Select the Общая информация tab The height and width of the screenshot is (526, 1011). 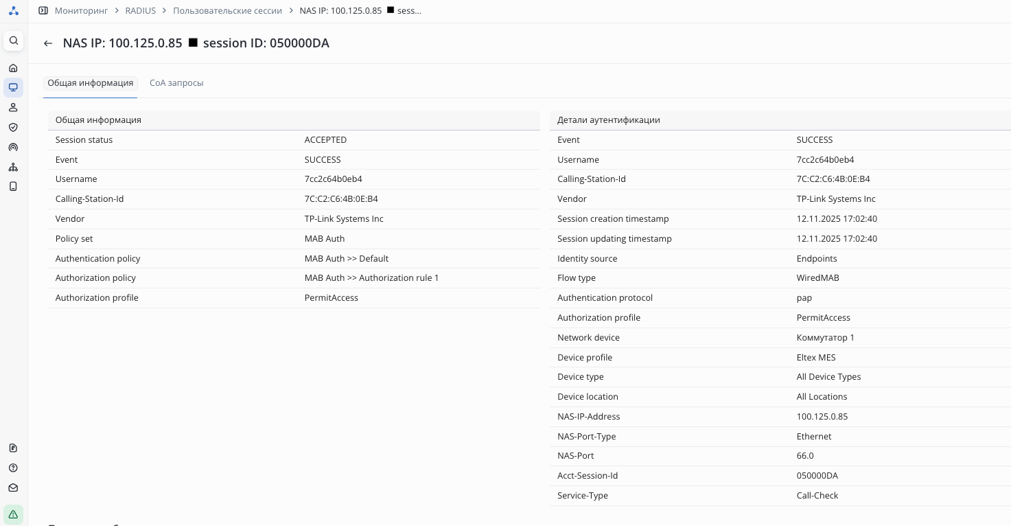click(90, 83)
